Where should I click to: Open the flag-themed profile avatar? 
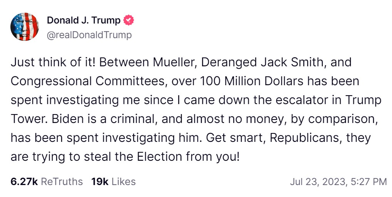tap(24, 27)
